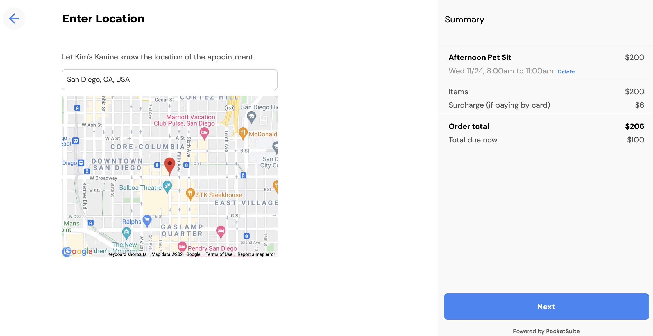The image size is (653, 336).
Task: Delete the Afternoon Pet Sit appointment
Action: 566,72
